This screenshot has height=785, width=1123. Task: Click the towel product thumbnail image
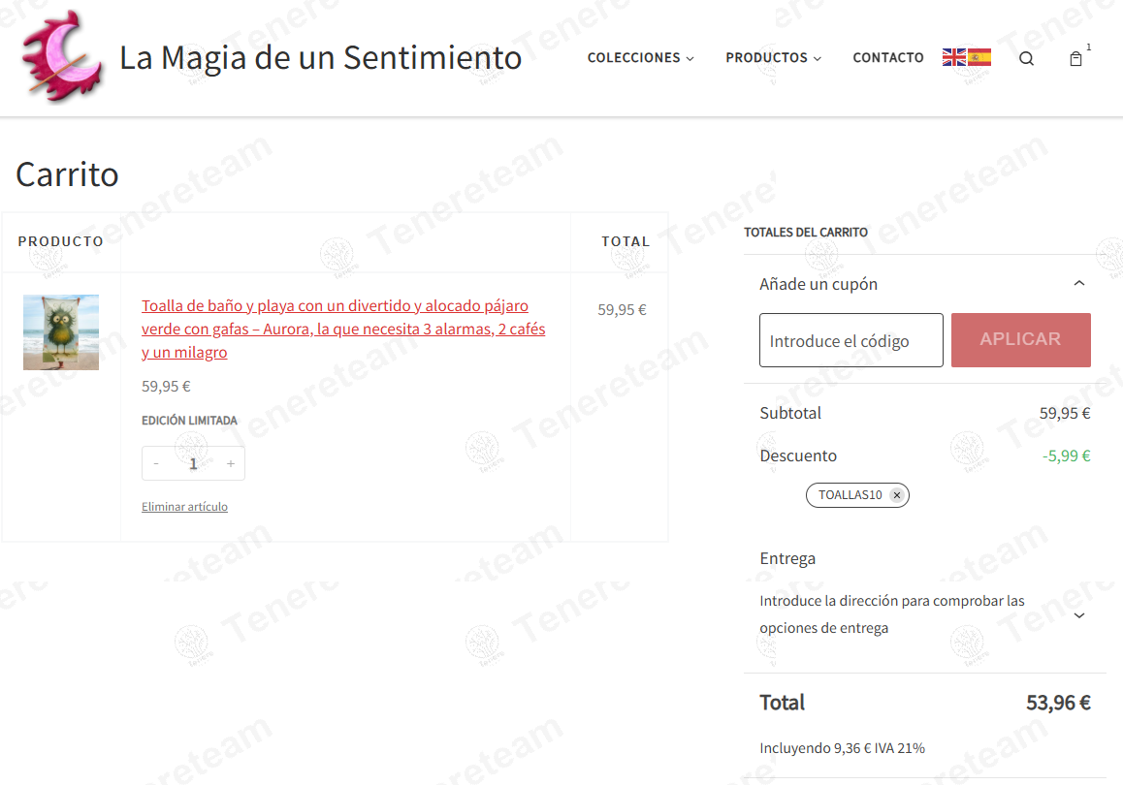tap(61, 332)
